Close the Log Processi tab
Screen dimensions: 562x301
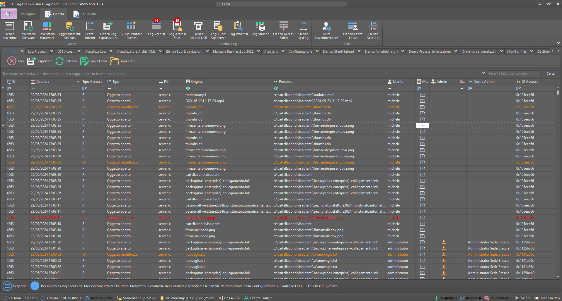[x=52, y=51]
